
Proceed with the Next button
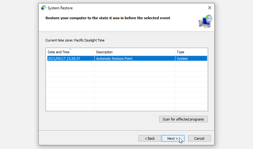click(173, 138)
